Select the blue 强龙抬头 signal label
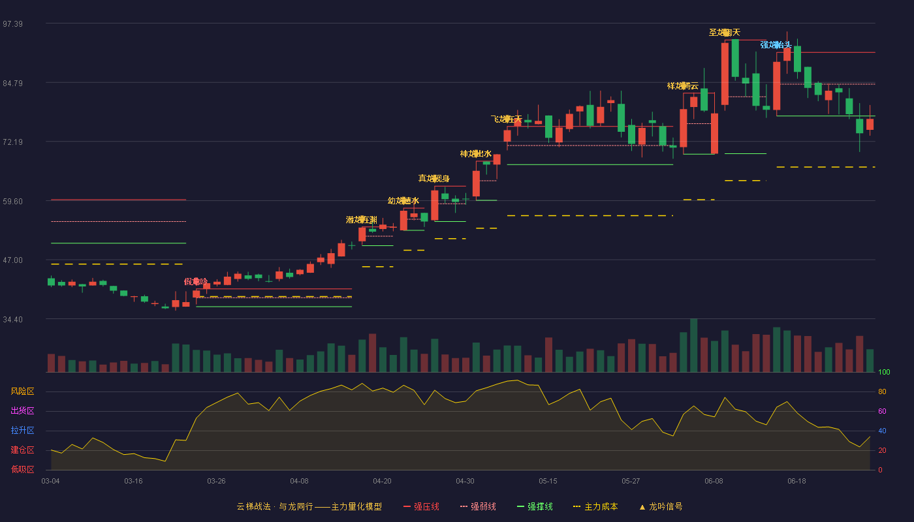 click(776, 45)
